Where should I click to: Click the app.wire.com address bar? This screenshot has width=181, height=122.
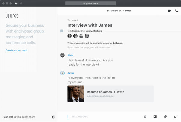click(91, 4)
